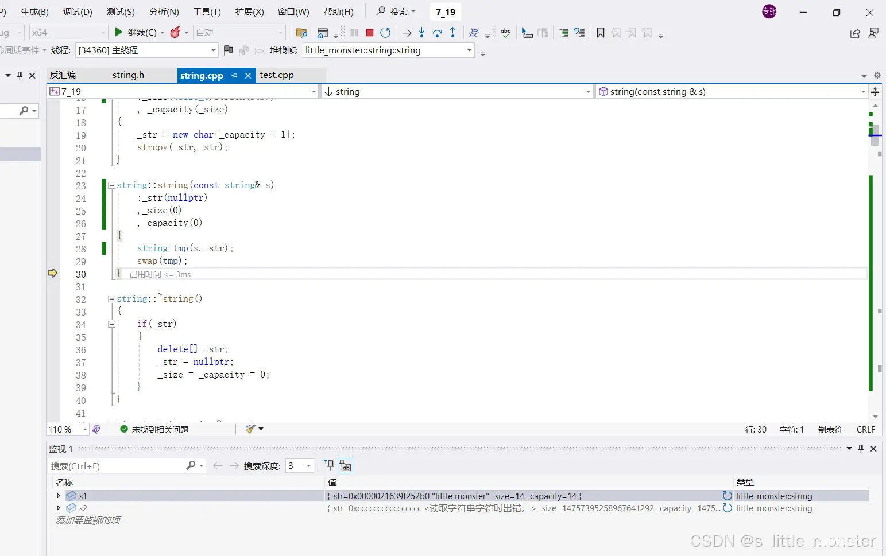Toggle the pinned-items filter in the Watch toolbar

coord(329,465)
